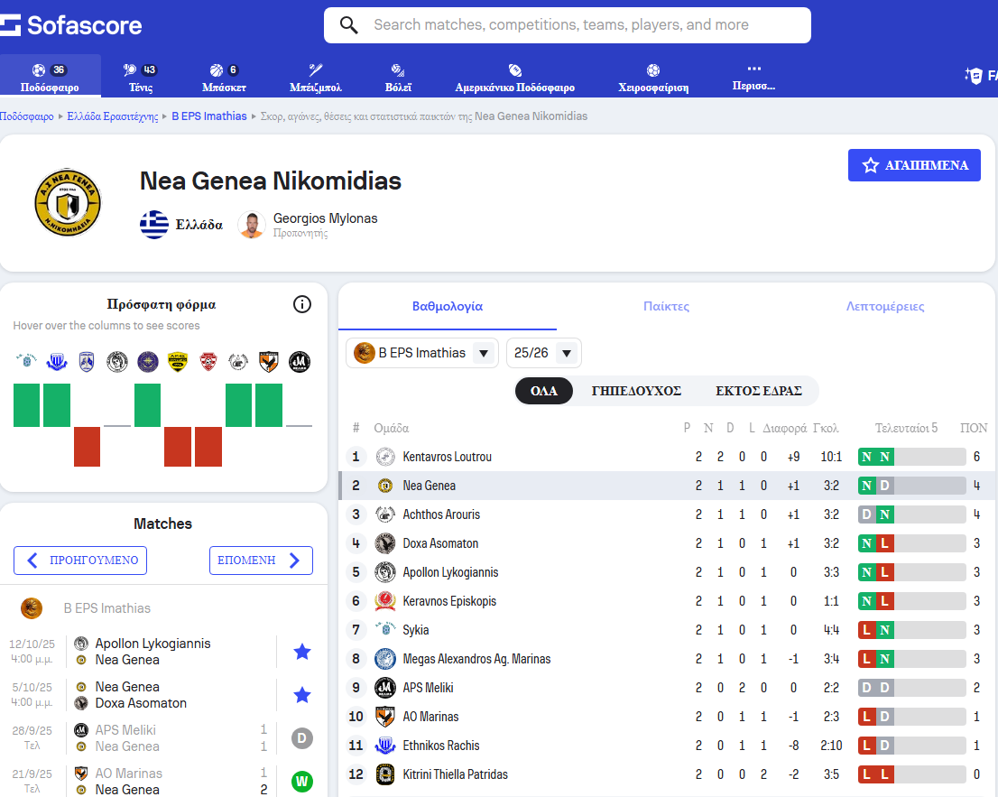Go to next matches with ΕΠΟΜΕΝΗ
This screenshot has width=998, height=797.
(x=260, y=561)
